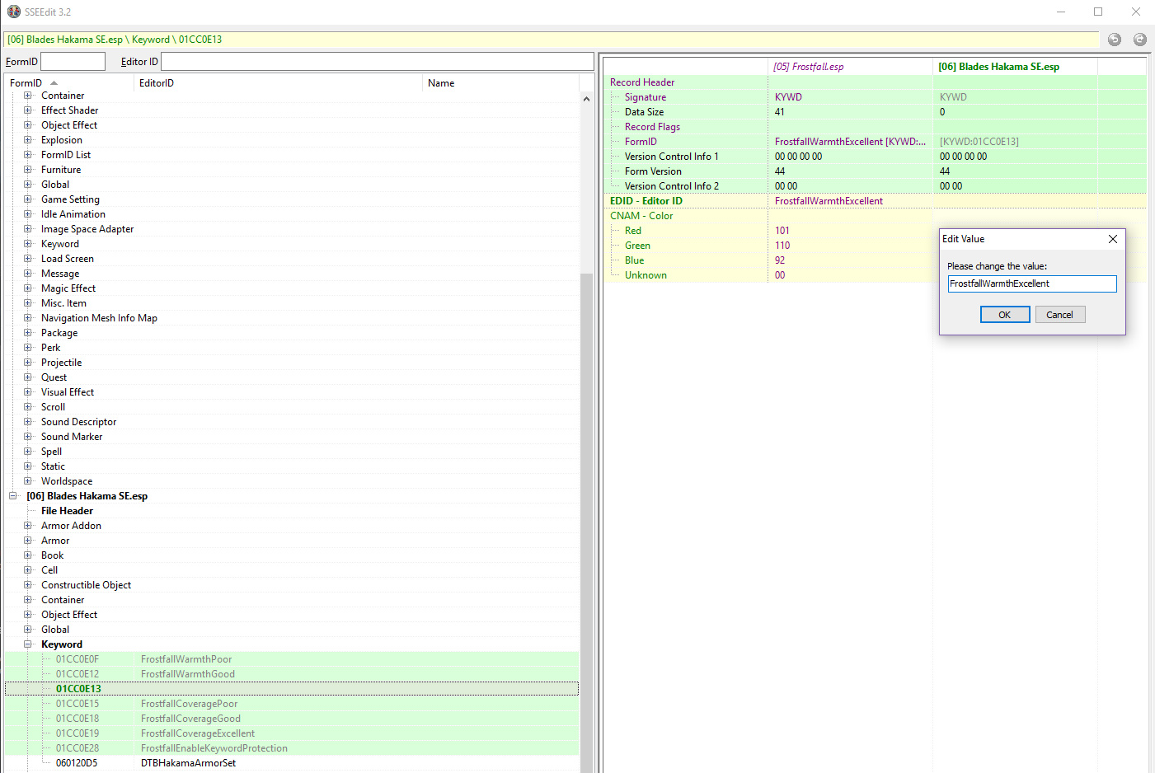Expand the Image Space Adapter group
1155x773 pixels.
[27, 229]
